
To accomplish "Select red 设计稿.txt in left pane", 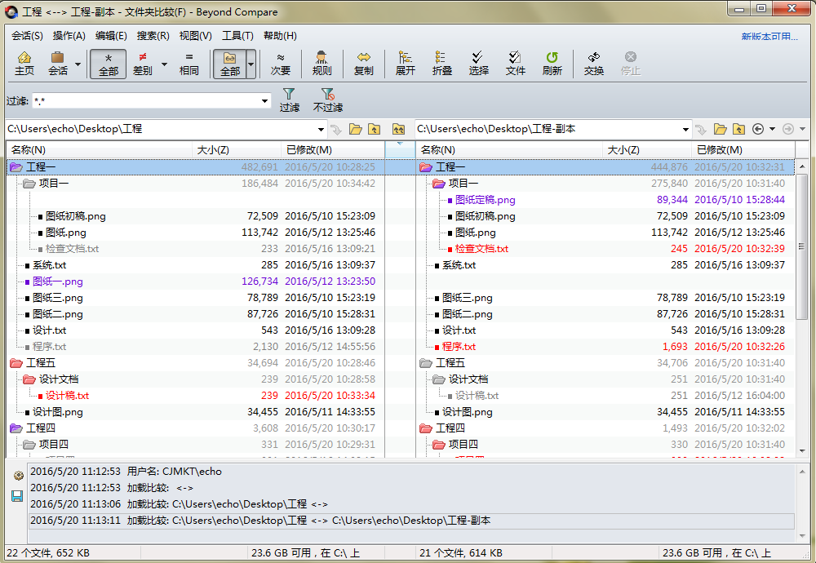I will (67, 396).
